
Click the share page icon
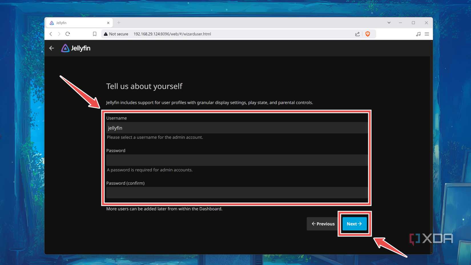(357, 34)
